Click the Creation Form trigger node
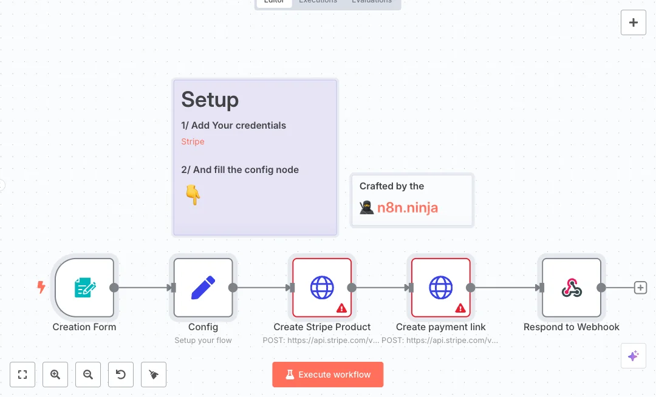This screenshot has height=397, width=656. [x=84, y=288]
